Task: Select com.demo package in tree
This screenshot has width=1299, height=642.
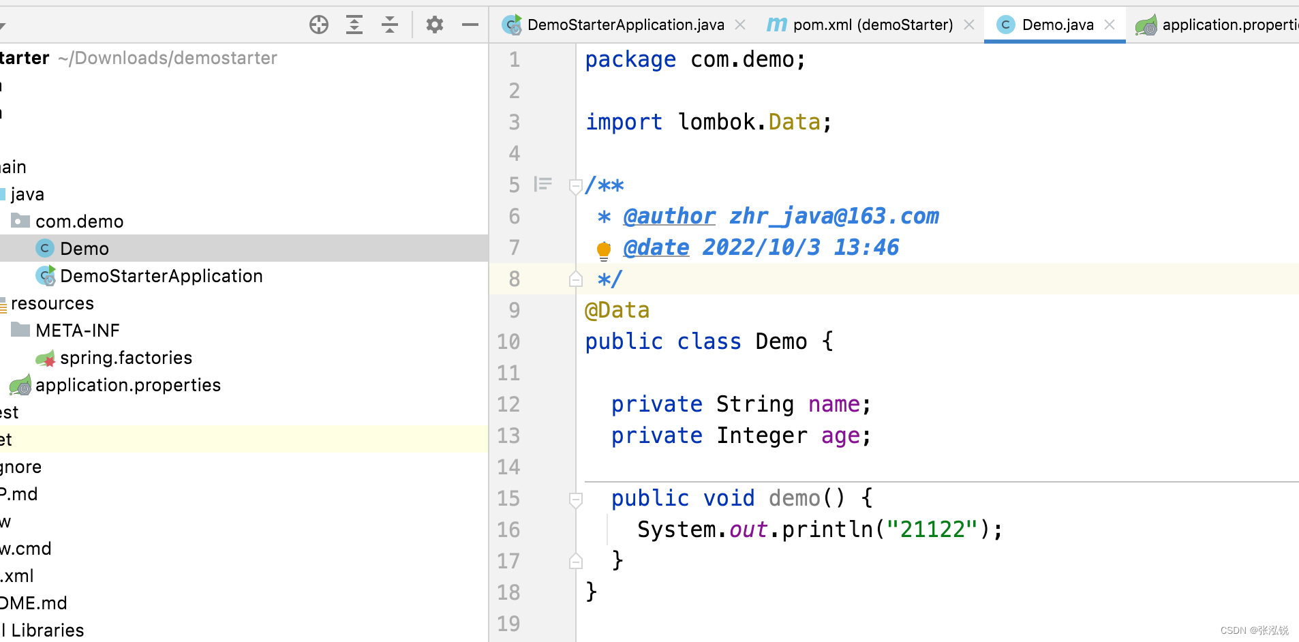Action: coord(244,221)
